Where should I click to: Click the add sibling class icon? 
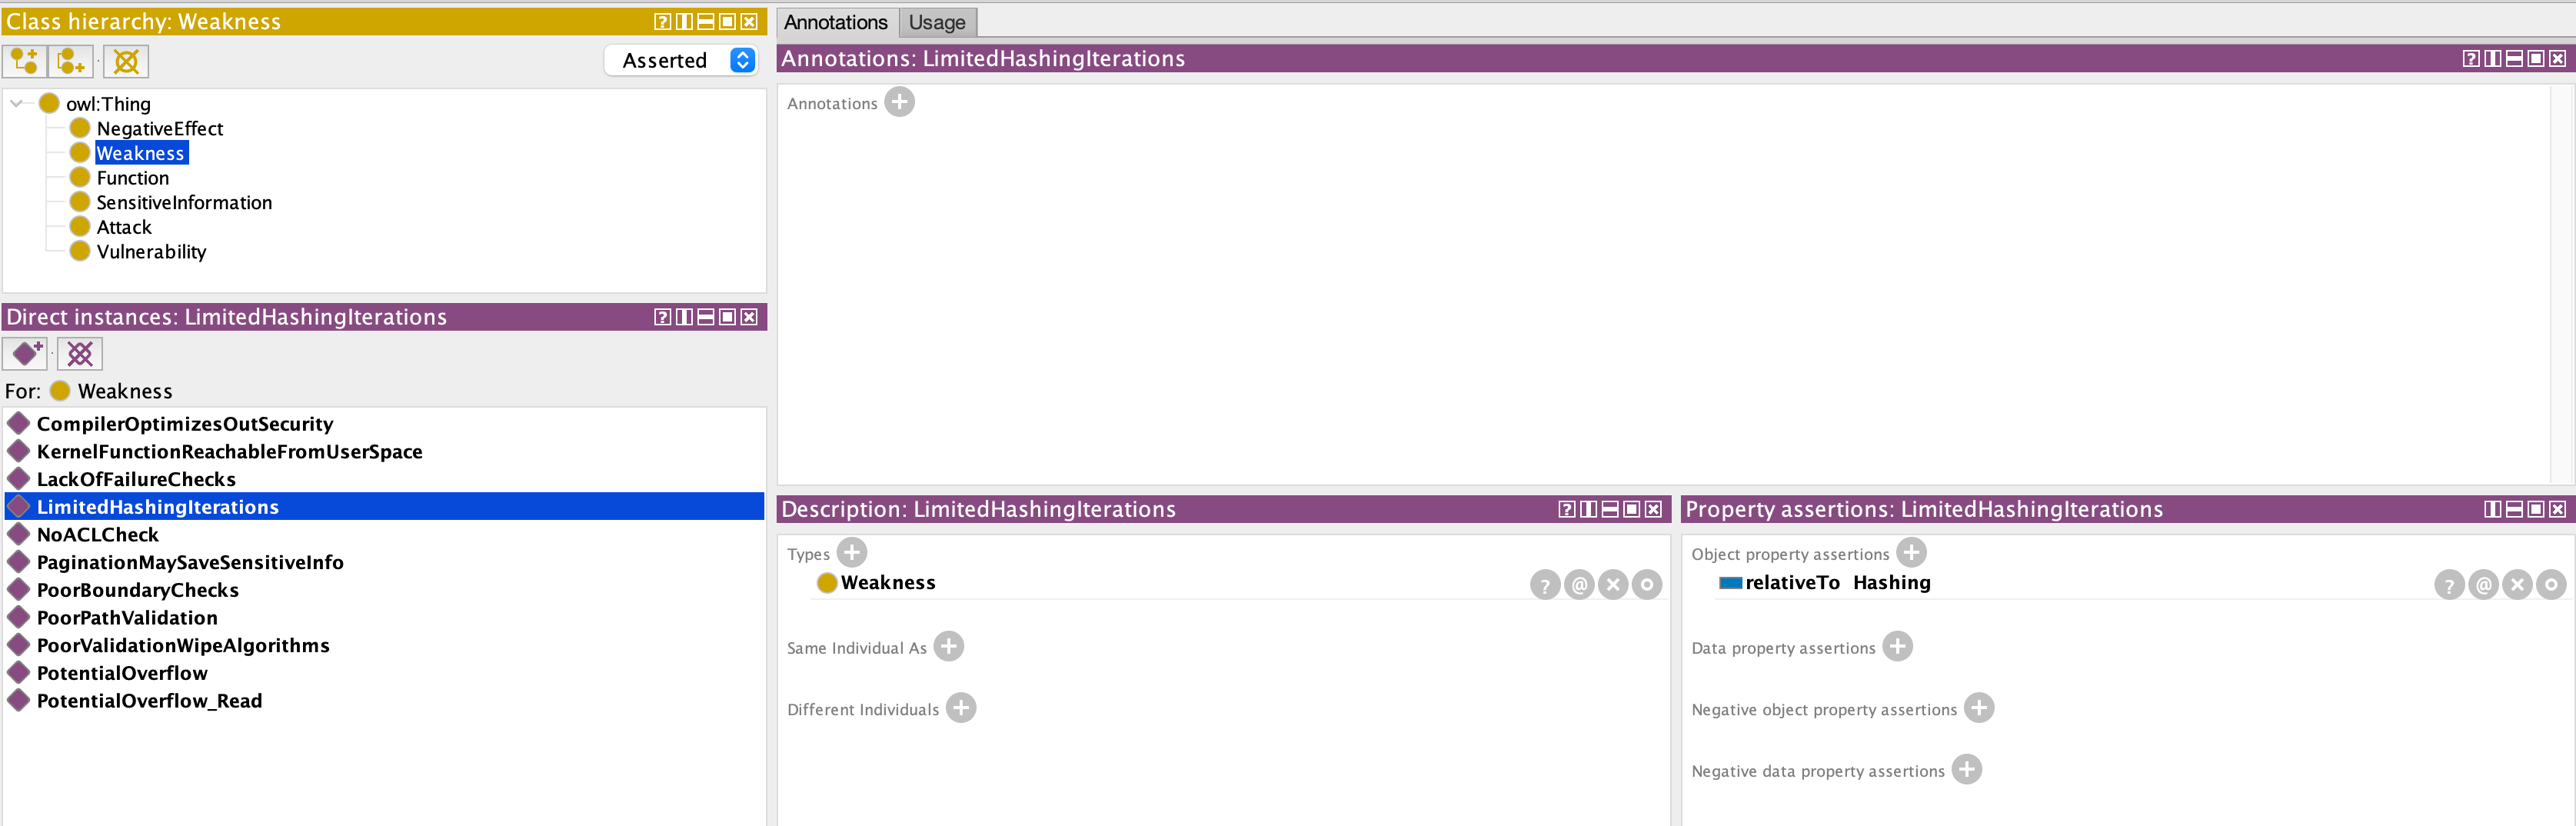point(70,61)
